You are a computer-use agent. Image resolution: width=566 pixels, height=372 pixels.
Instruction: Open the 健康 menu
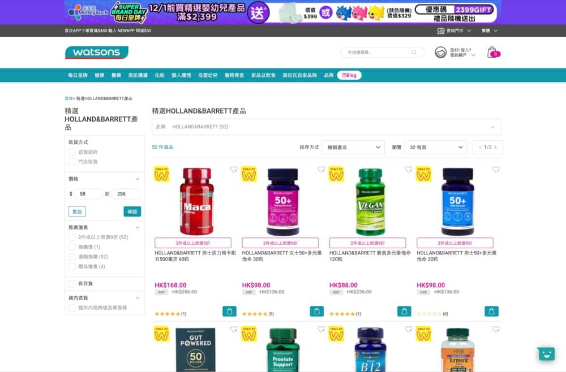pos(100,75)
